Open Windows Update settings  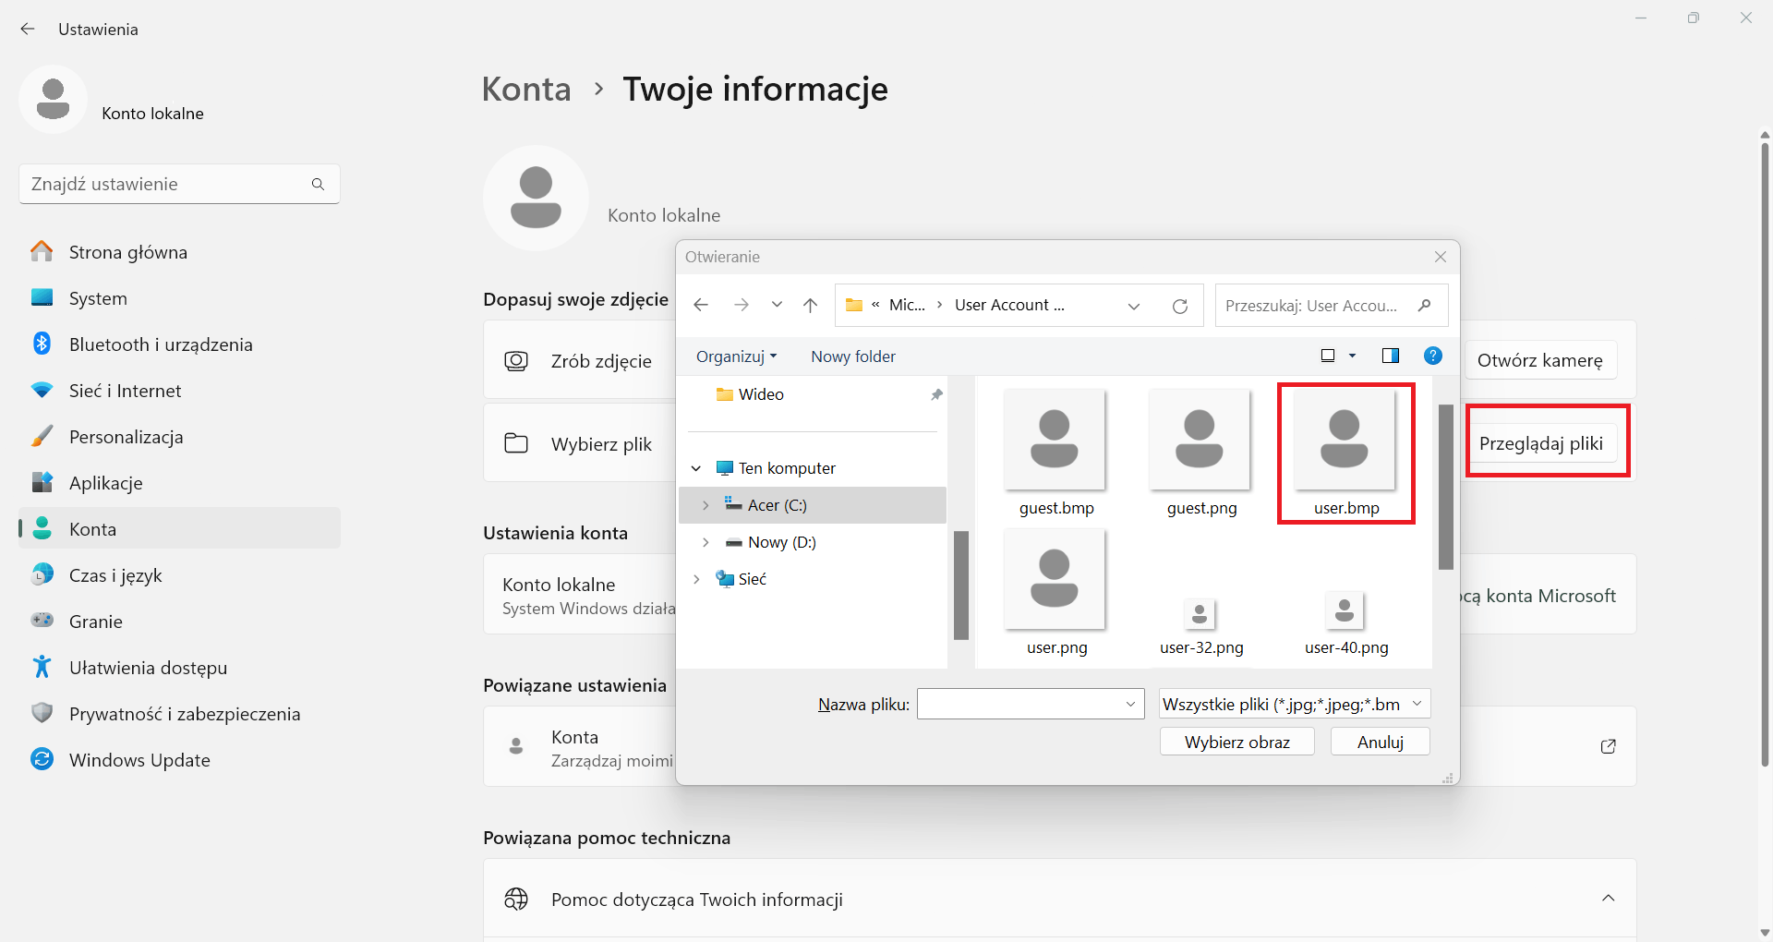coord(139,759)
